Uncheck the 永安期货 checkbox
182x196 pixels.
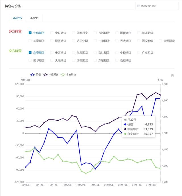point(30,53)
